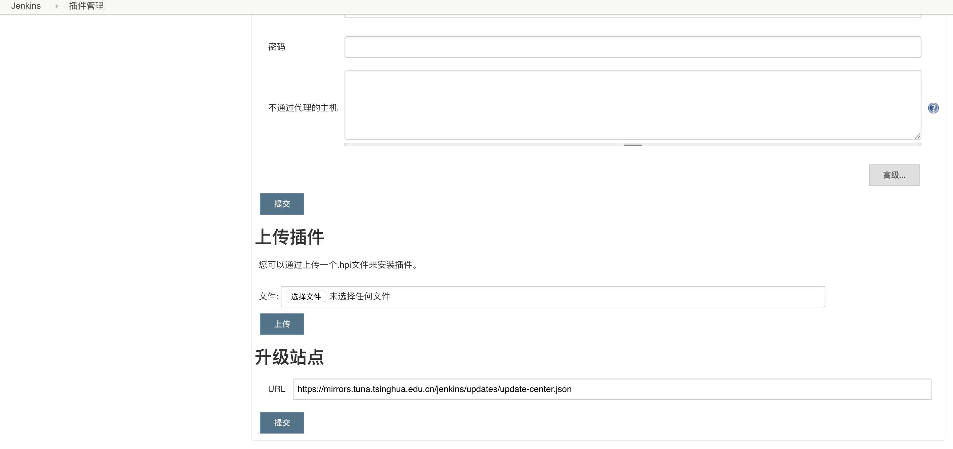Open the 高级... advanced options button

pyautogui.click(x=894, y=175)
